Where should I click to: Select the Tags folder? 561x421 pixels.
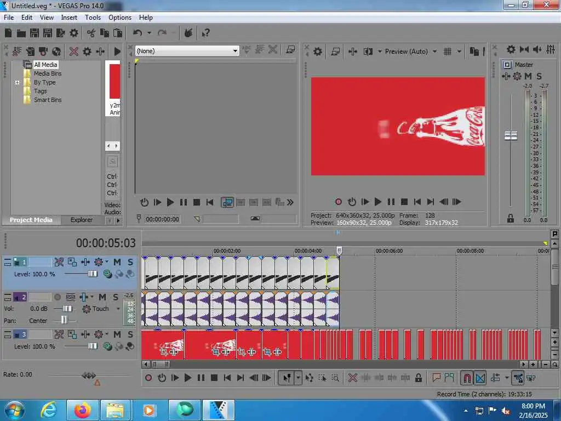point(41,91)
